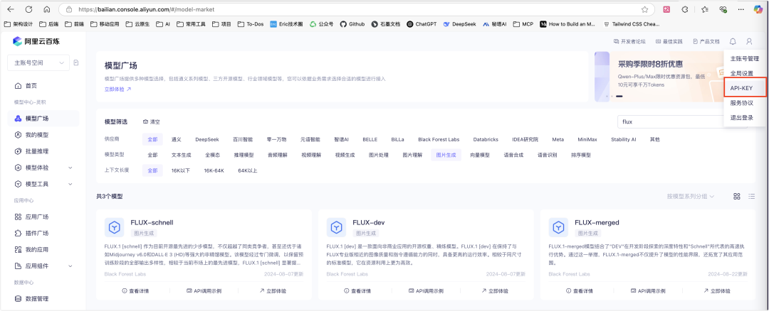Open the 按模型系列分组 dropdown

tap(691, 196)
